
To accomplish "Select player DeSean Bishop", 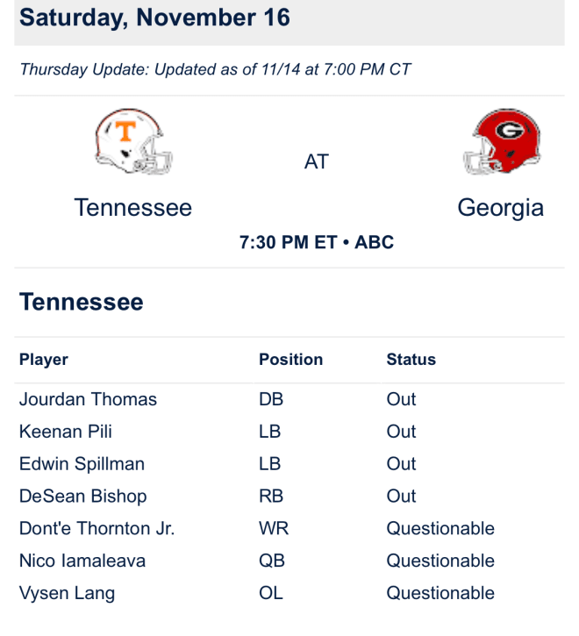I will click(82, 497).
